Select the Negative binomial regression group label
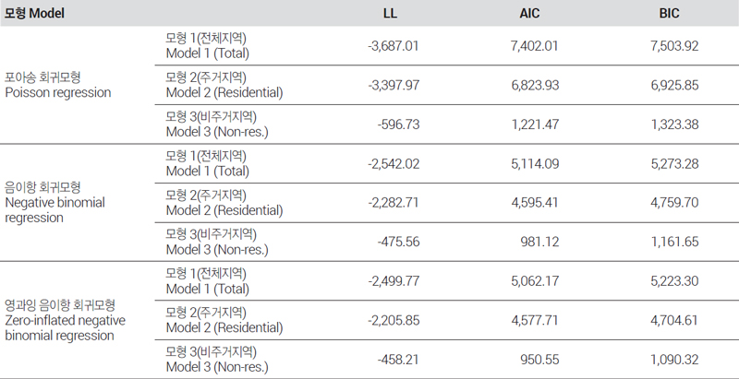The width and height of the screenshot is (739, 379). [x=55, y=202]
